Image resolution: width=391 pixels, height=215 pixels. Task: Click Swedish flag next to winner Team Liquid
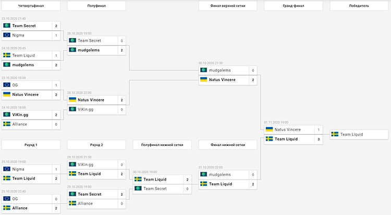(335, 134)
